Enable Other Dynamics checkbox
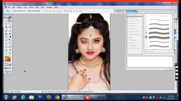Viewport: 181px width, 101px height. click(128, 34)
